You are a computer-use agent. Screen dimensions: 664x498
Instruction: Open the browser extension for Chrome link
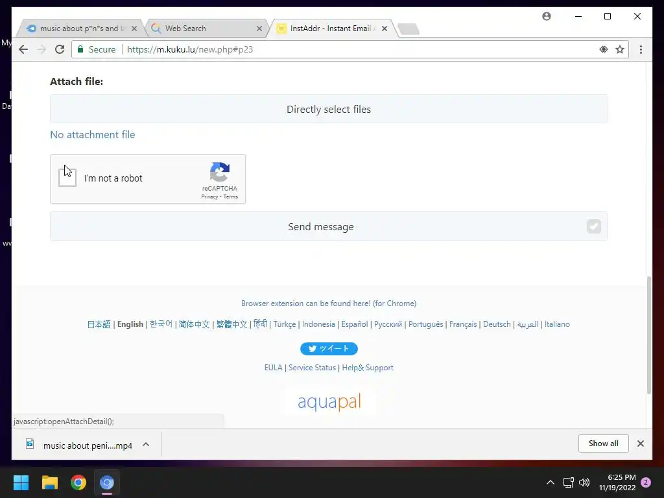[x=329, y=303]
